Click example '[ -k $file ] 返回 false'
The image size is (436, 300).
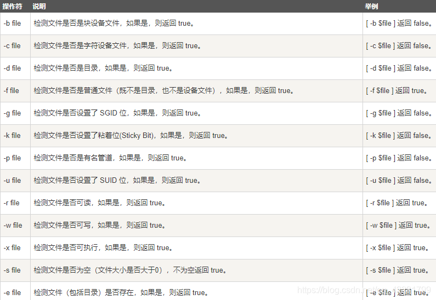pos(399,136)
